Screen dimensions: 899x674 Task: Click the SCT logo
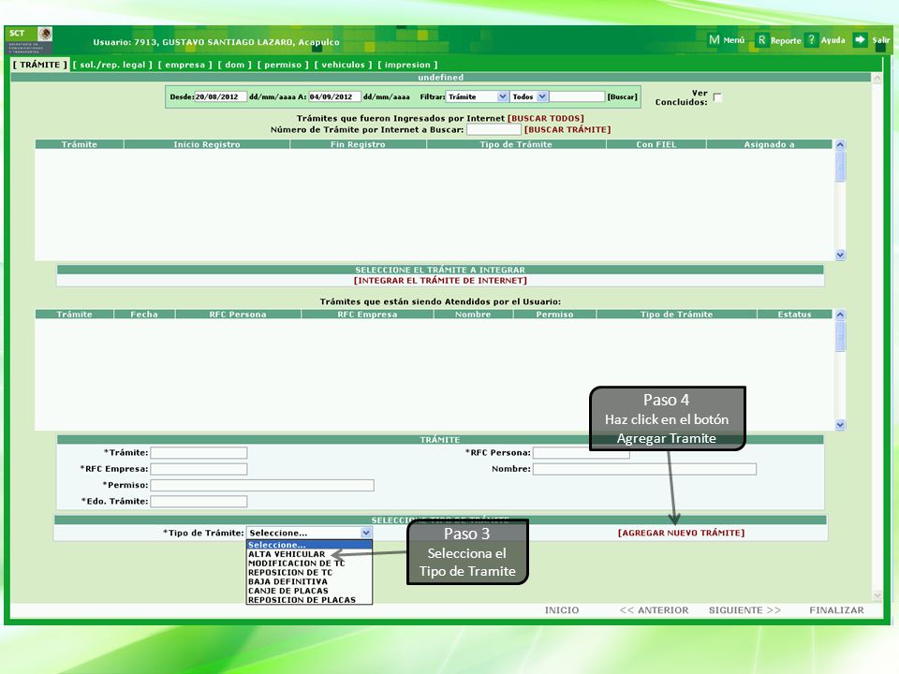pos(30,39)
